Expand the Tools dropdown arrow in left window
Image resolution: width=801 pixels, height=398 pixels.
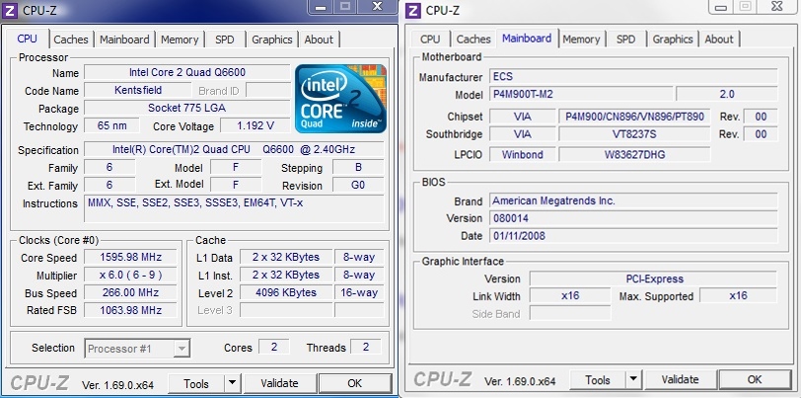click(232, 383)
